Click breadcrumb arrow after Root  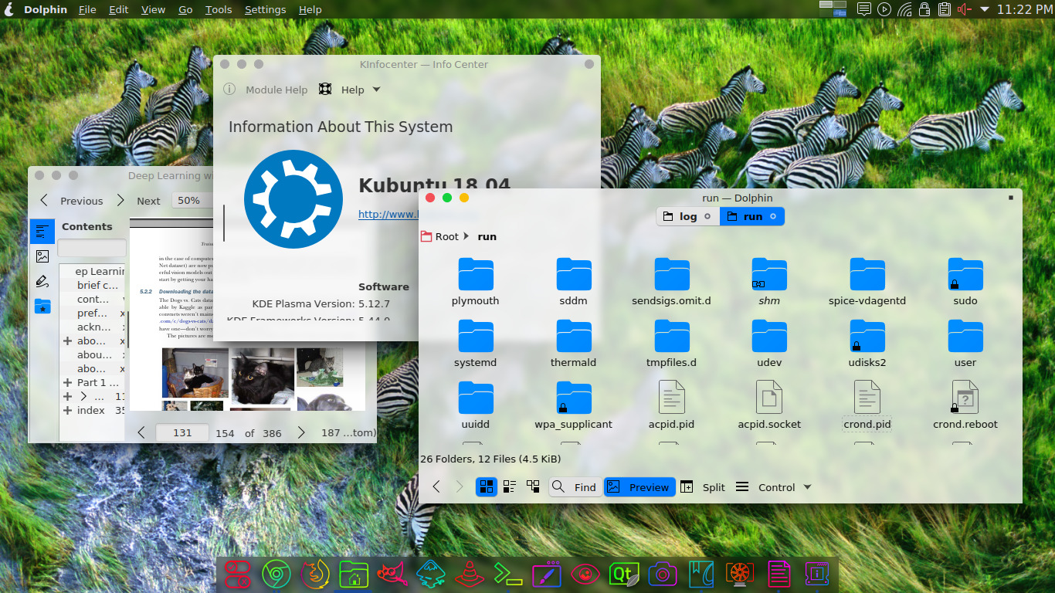pyautogui.click(x=466, y=236)
